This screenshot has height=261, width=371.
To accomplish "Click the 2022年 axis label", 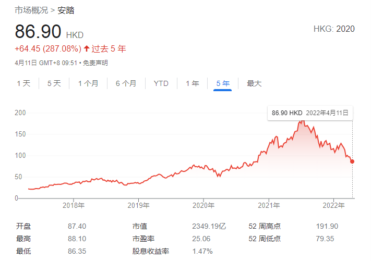I will click(x=333, y=205).
